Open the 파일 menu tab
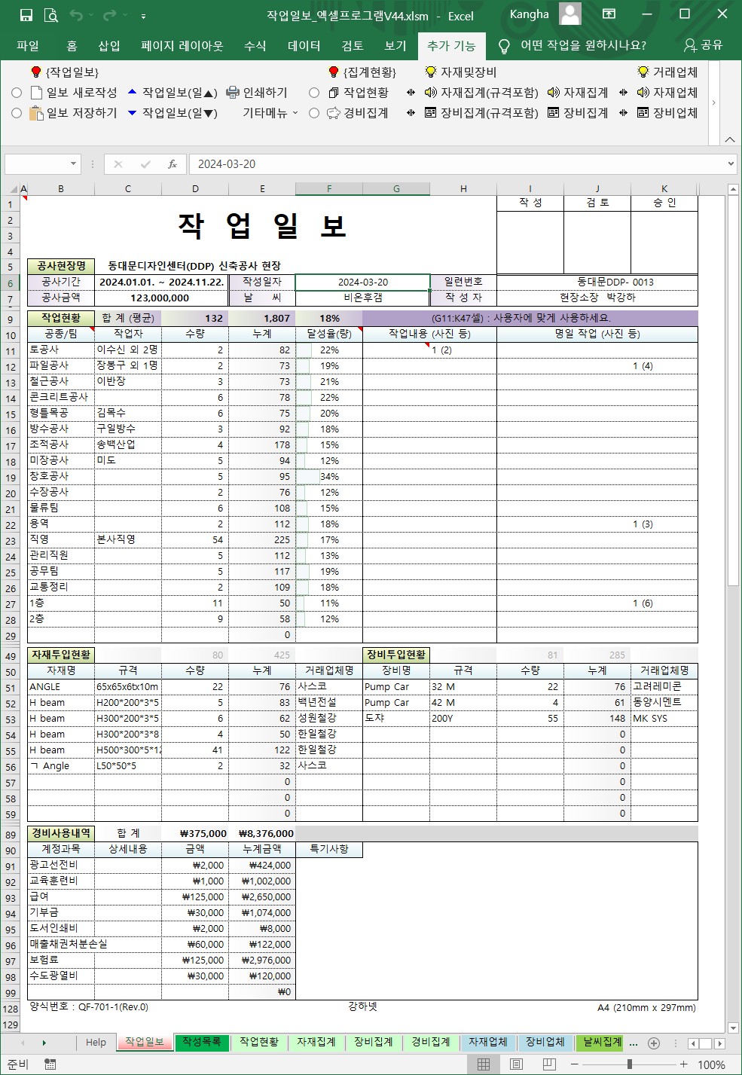Viewport: 742px width, 1075px height. point(28,46)
